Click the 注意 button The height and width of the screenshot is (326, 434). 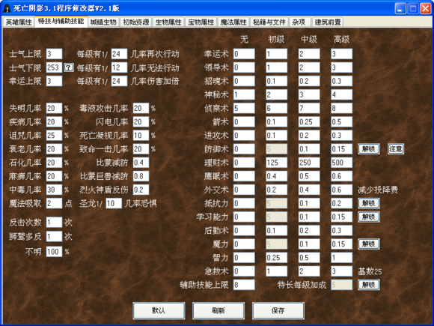tap(396, 149)
